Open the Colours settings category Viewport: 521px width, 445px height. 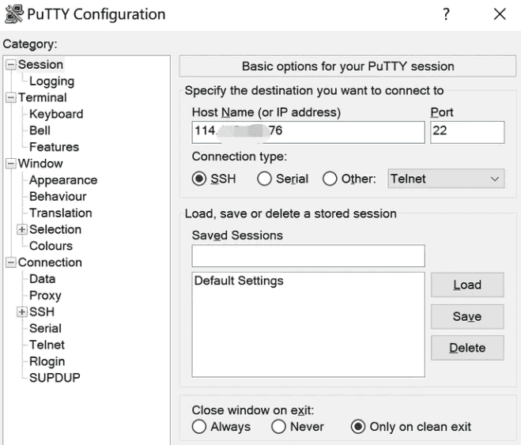[51, 246]
